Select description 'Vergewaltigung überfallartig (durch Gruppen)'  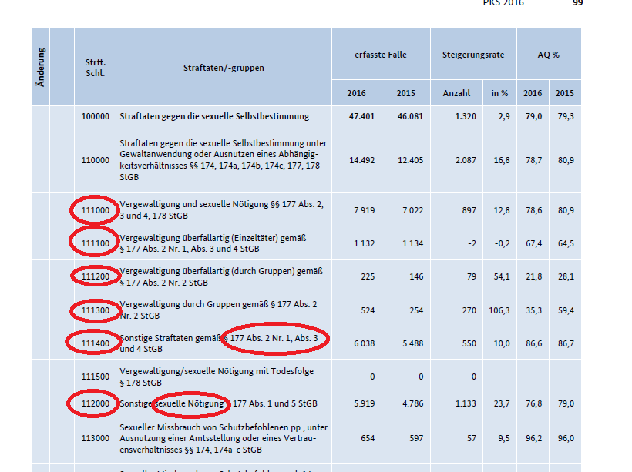(x=207, y=271)
